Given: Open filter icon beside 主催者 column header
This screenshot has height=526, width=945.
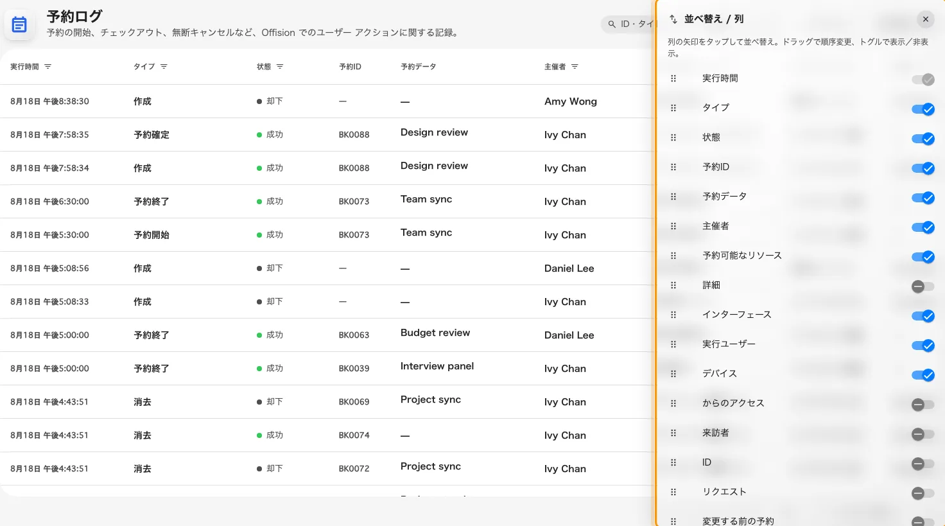Looking at the screenshot, I should (575, 67).
